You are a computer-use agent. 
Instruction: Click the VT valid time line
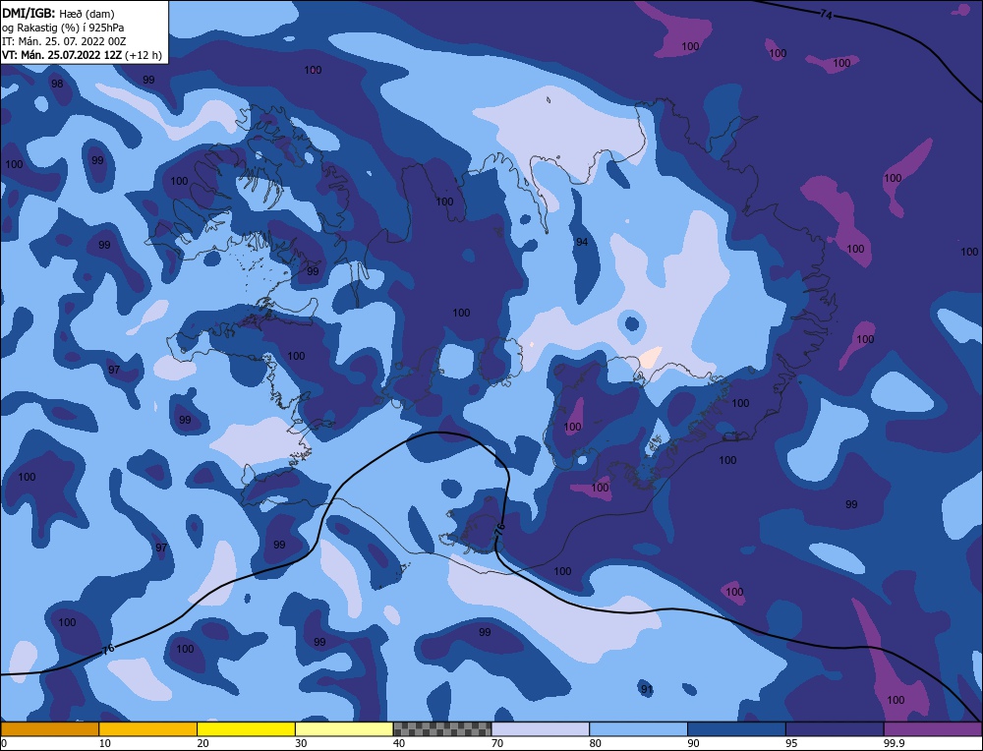(82, 54)
